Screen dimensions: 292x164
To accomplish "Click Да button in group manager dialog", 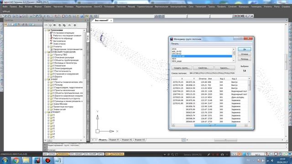I will [x=245, y=49].
